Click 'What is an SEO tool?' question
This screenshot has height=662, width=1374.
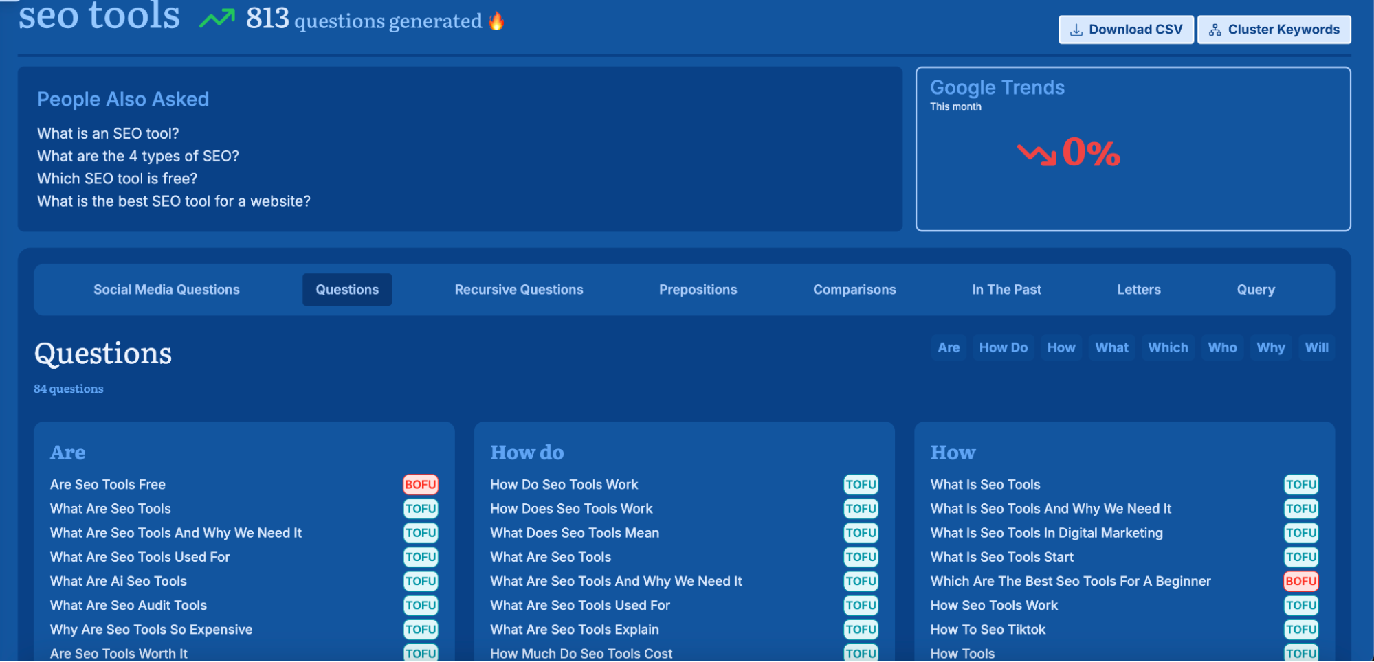pyautogui.click(x=108, y=133)
